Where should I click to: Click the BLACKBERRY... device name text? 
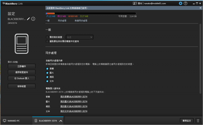click(x=16, y=19)
